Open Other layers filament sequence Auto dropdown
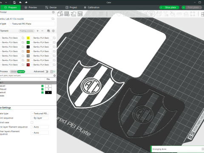 [40, 133]
